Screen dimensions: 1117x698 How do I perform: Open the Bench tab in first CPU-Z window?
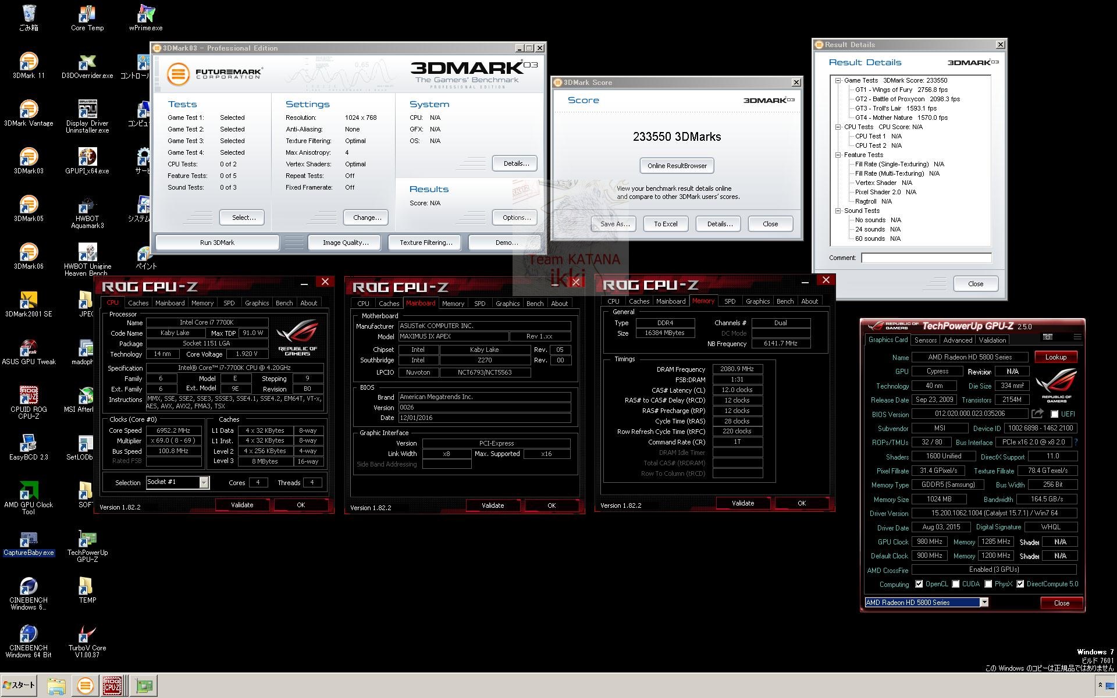click(284, 303)
